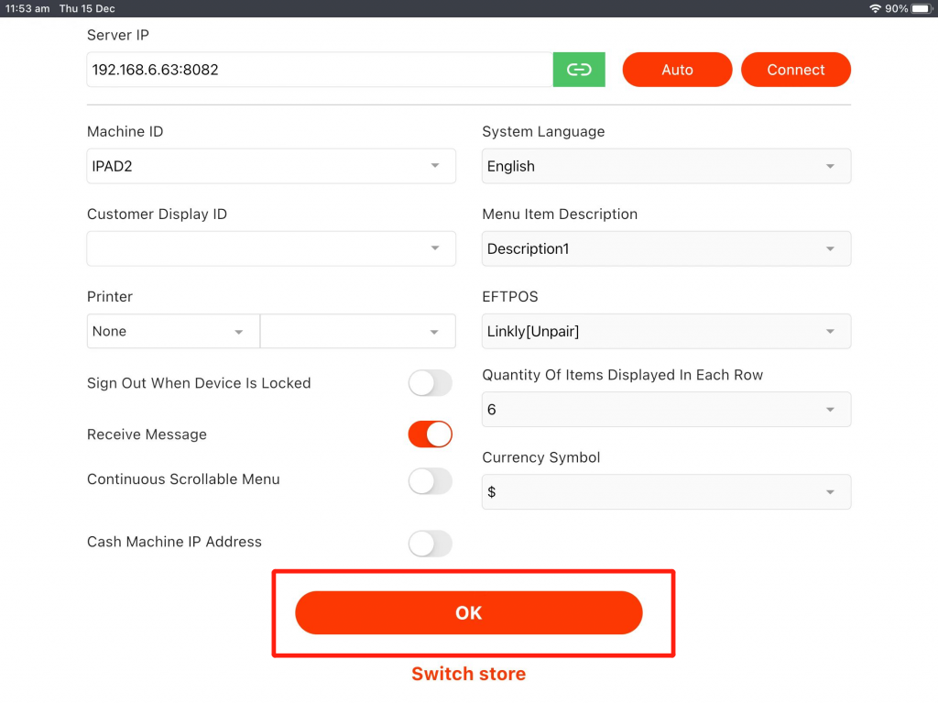Tap the battery icon in status bar

[921, 8]
